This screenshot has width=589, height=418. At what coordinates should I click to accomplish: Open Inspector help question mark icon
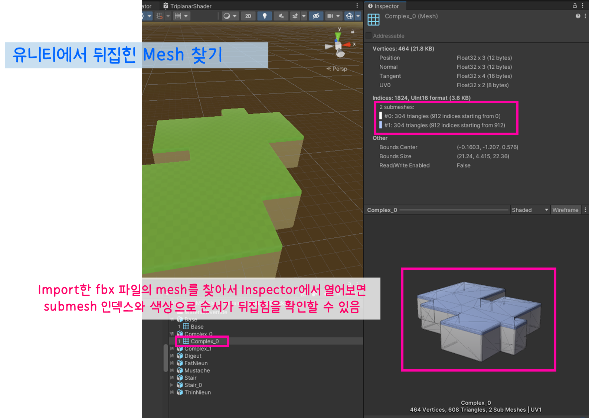pos(578,16)
